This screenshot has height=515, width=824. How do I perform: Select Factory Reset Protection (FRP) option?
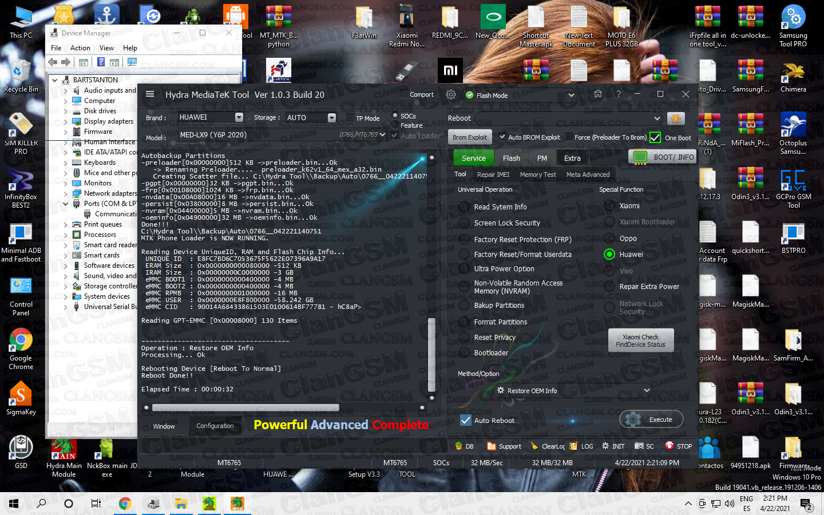click(464, 239)
